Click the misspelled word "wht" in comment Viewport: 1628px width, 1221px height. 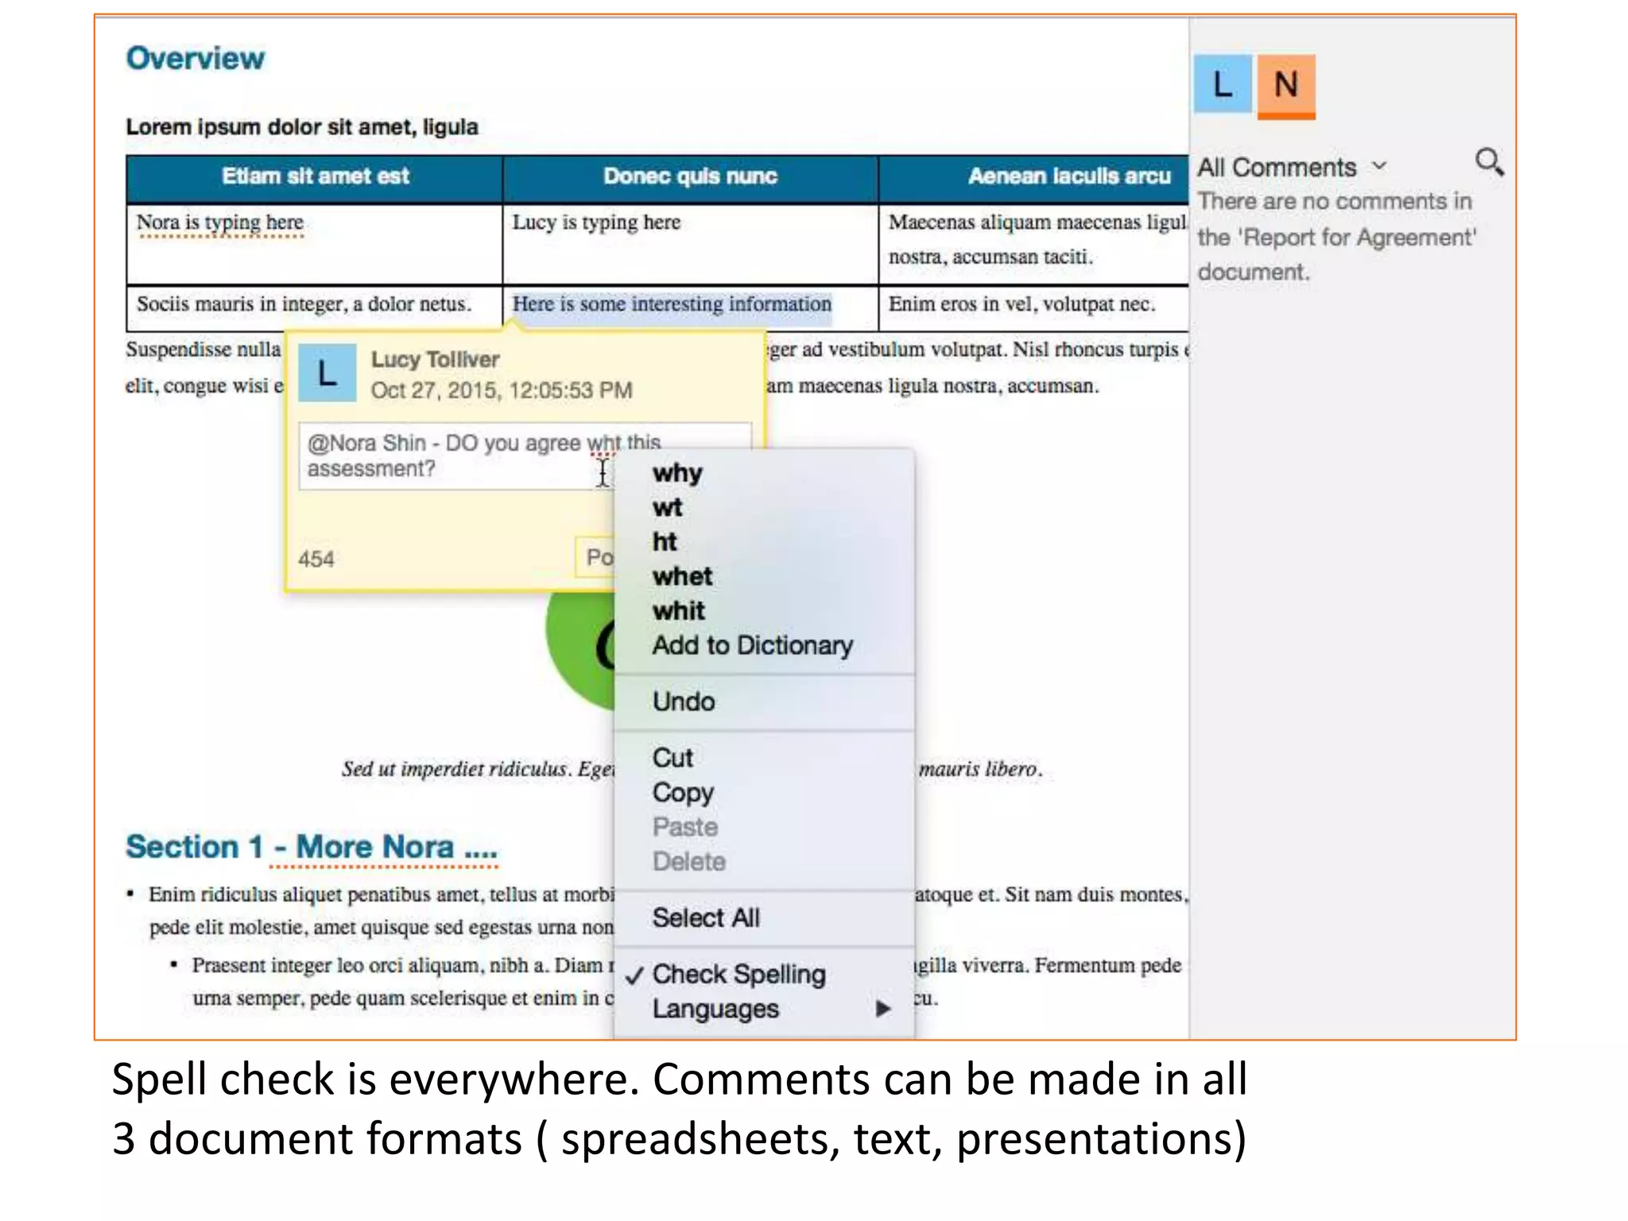(604, 444)
